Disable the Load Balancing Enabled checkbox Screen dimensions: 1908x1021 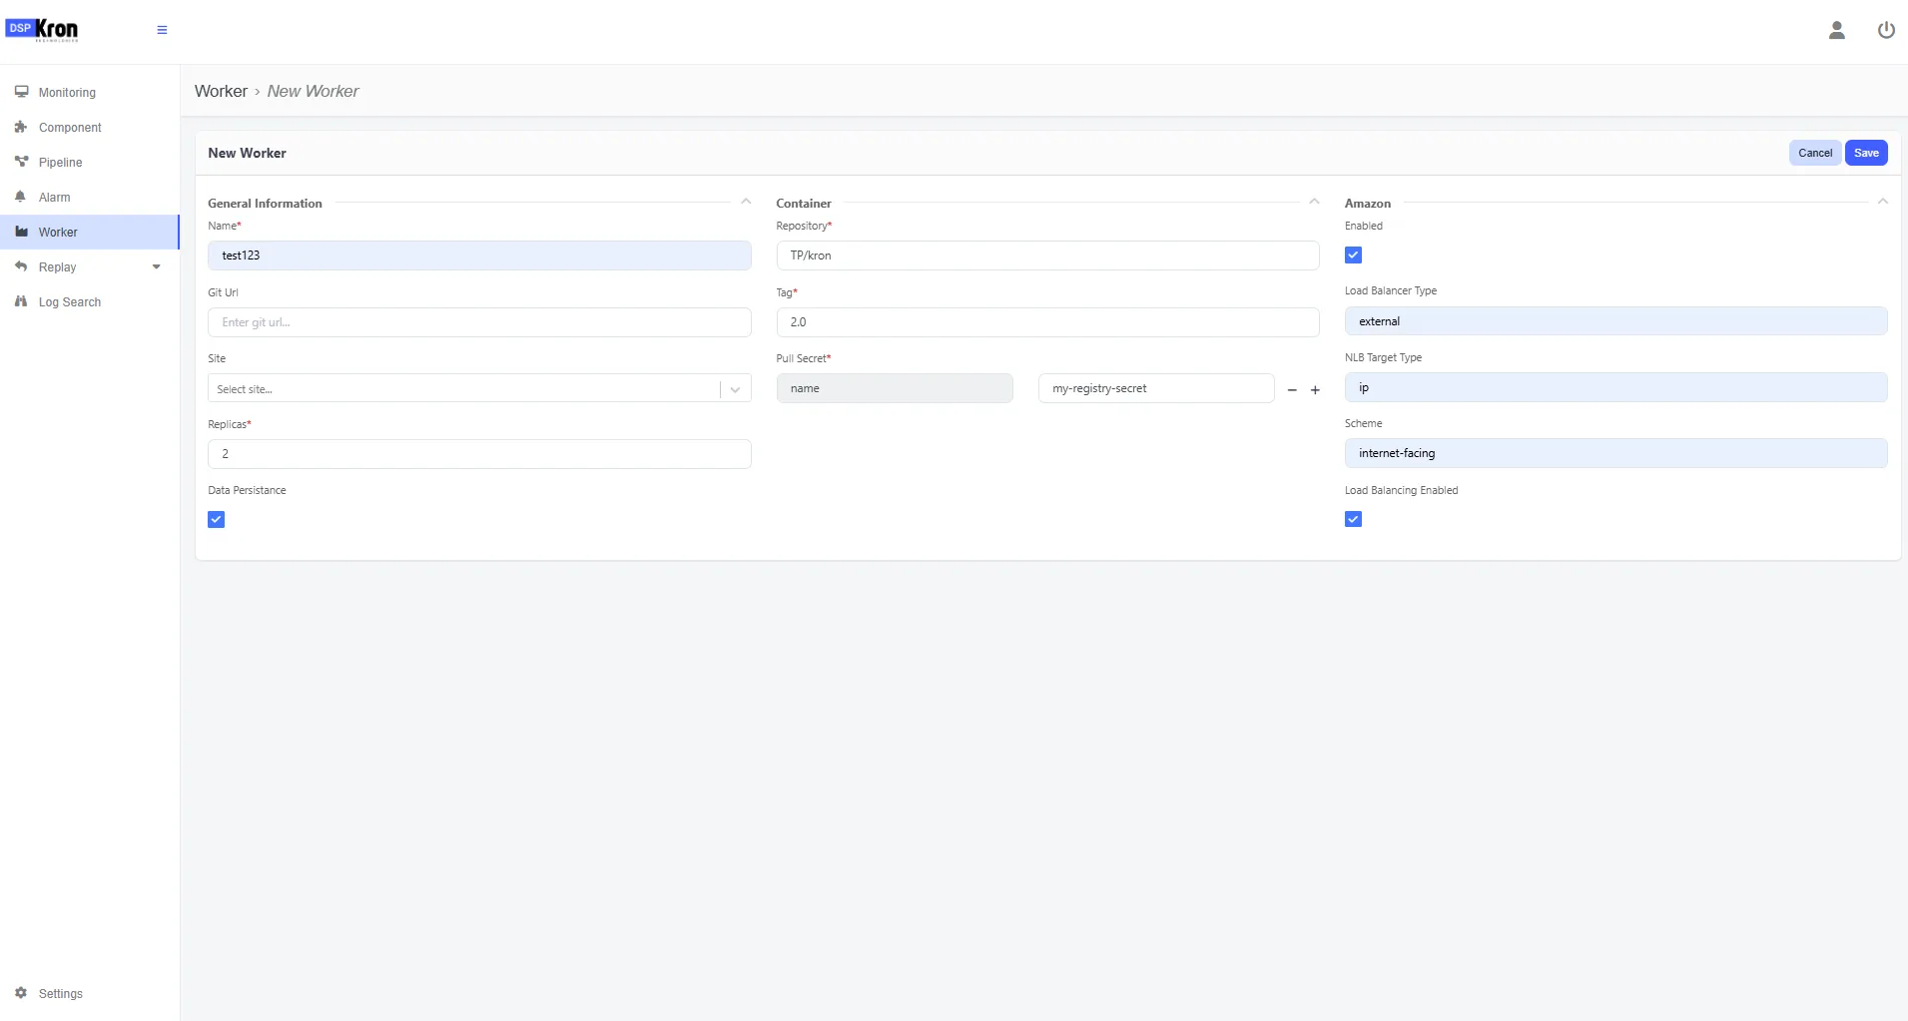(1353, 519)
